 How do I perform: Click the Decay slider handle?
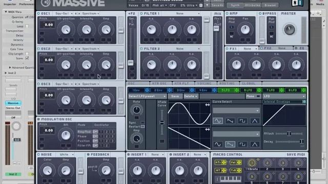[301, 142]
